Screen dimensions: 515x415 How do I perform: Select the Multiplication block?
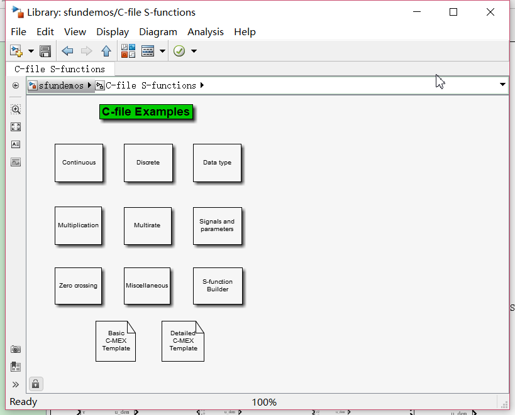78,225
